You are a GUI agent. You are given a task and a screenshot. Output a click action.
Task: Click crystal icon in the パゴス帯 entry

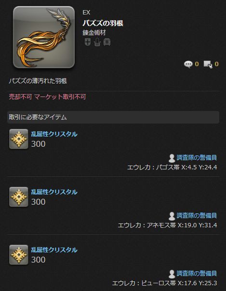[x=19, y=139]
